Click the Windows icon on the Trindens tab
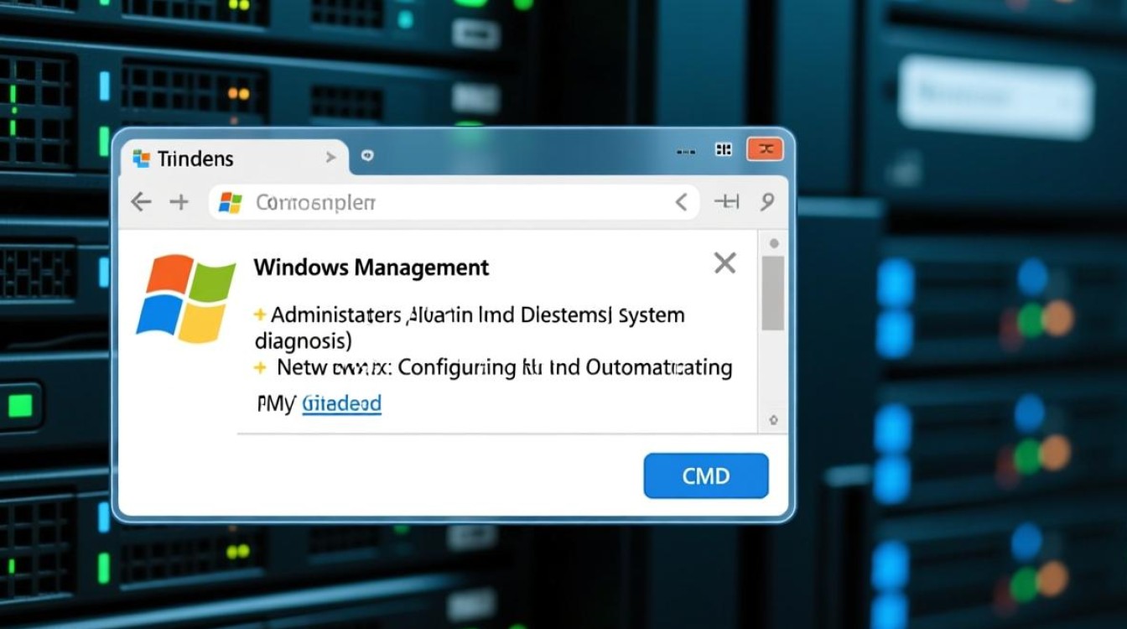This screenshot has width=1127, height=629. point(141,159)
